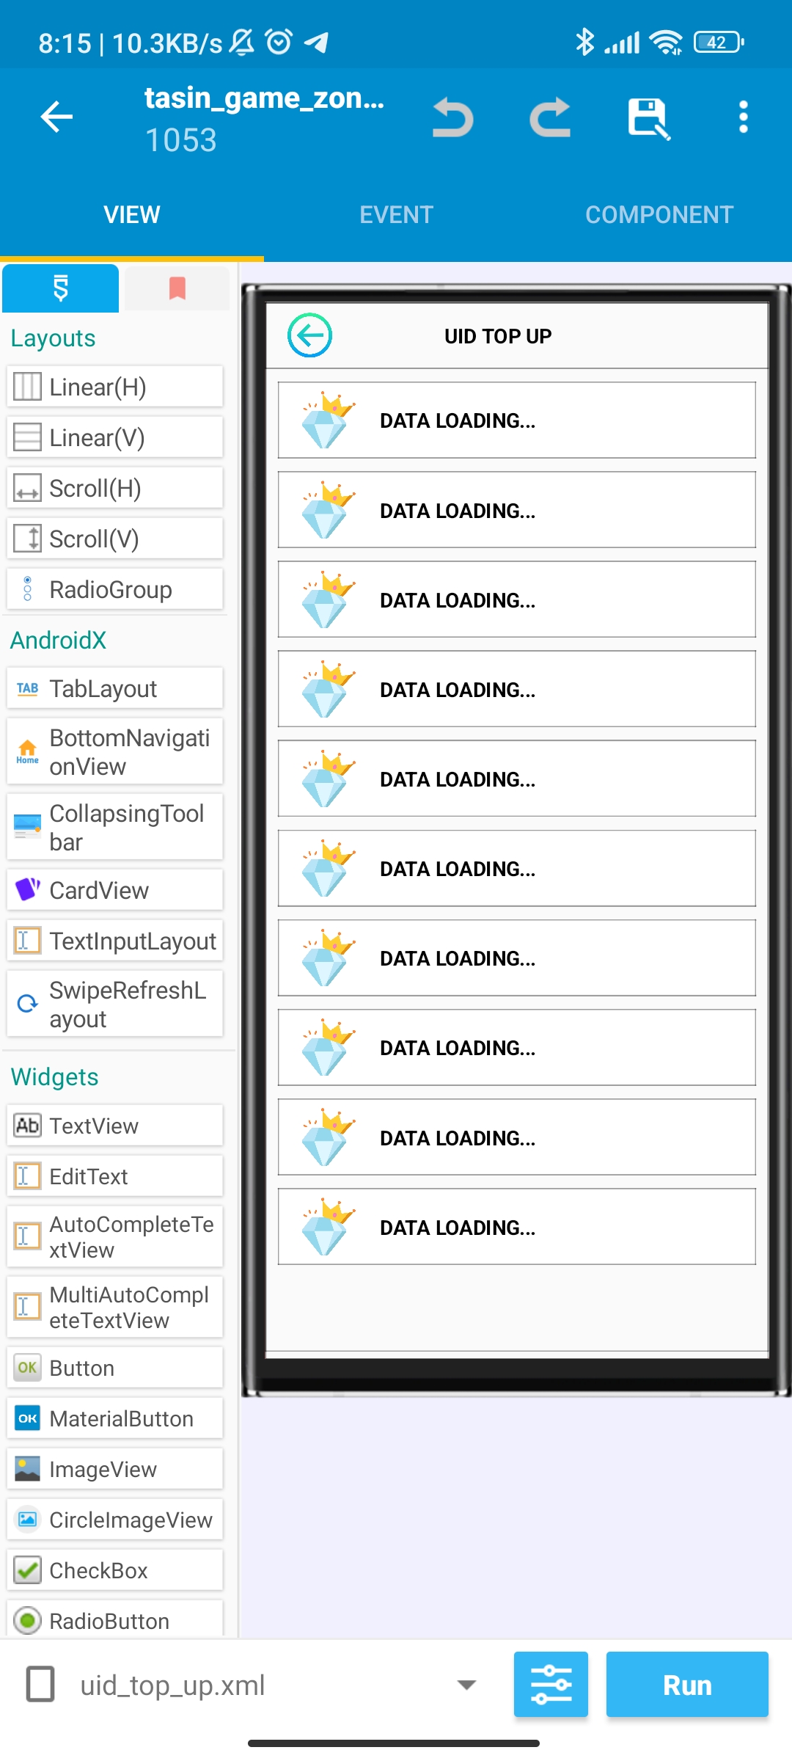Expand the uid_top_up.xml file dropdown arrow

[466, 1685]
